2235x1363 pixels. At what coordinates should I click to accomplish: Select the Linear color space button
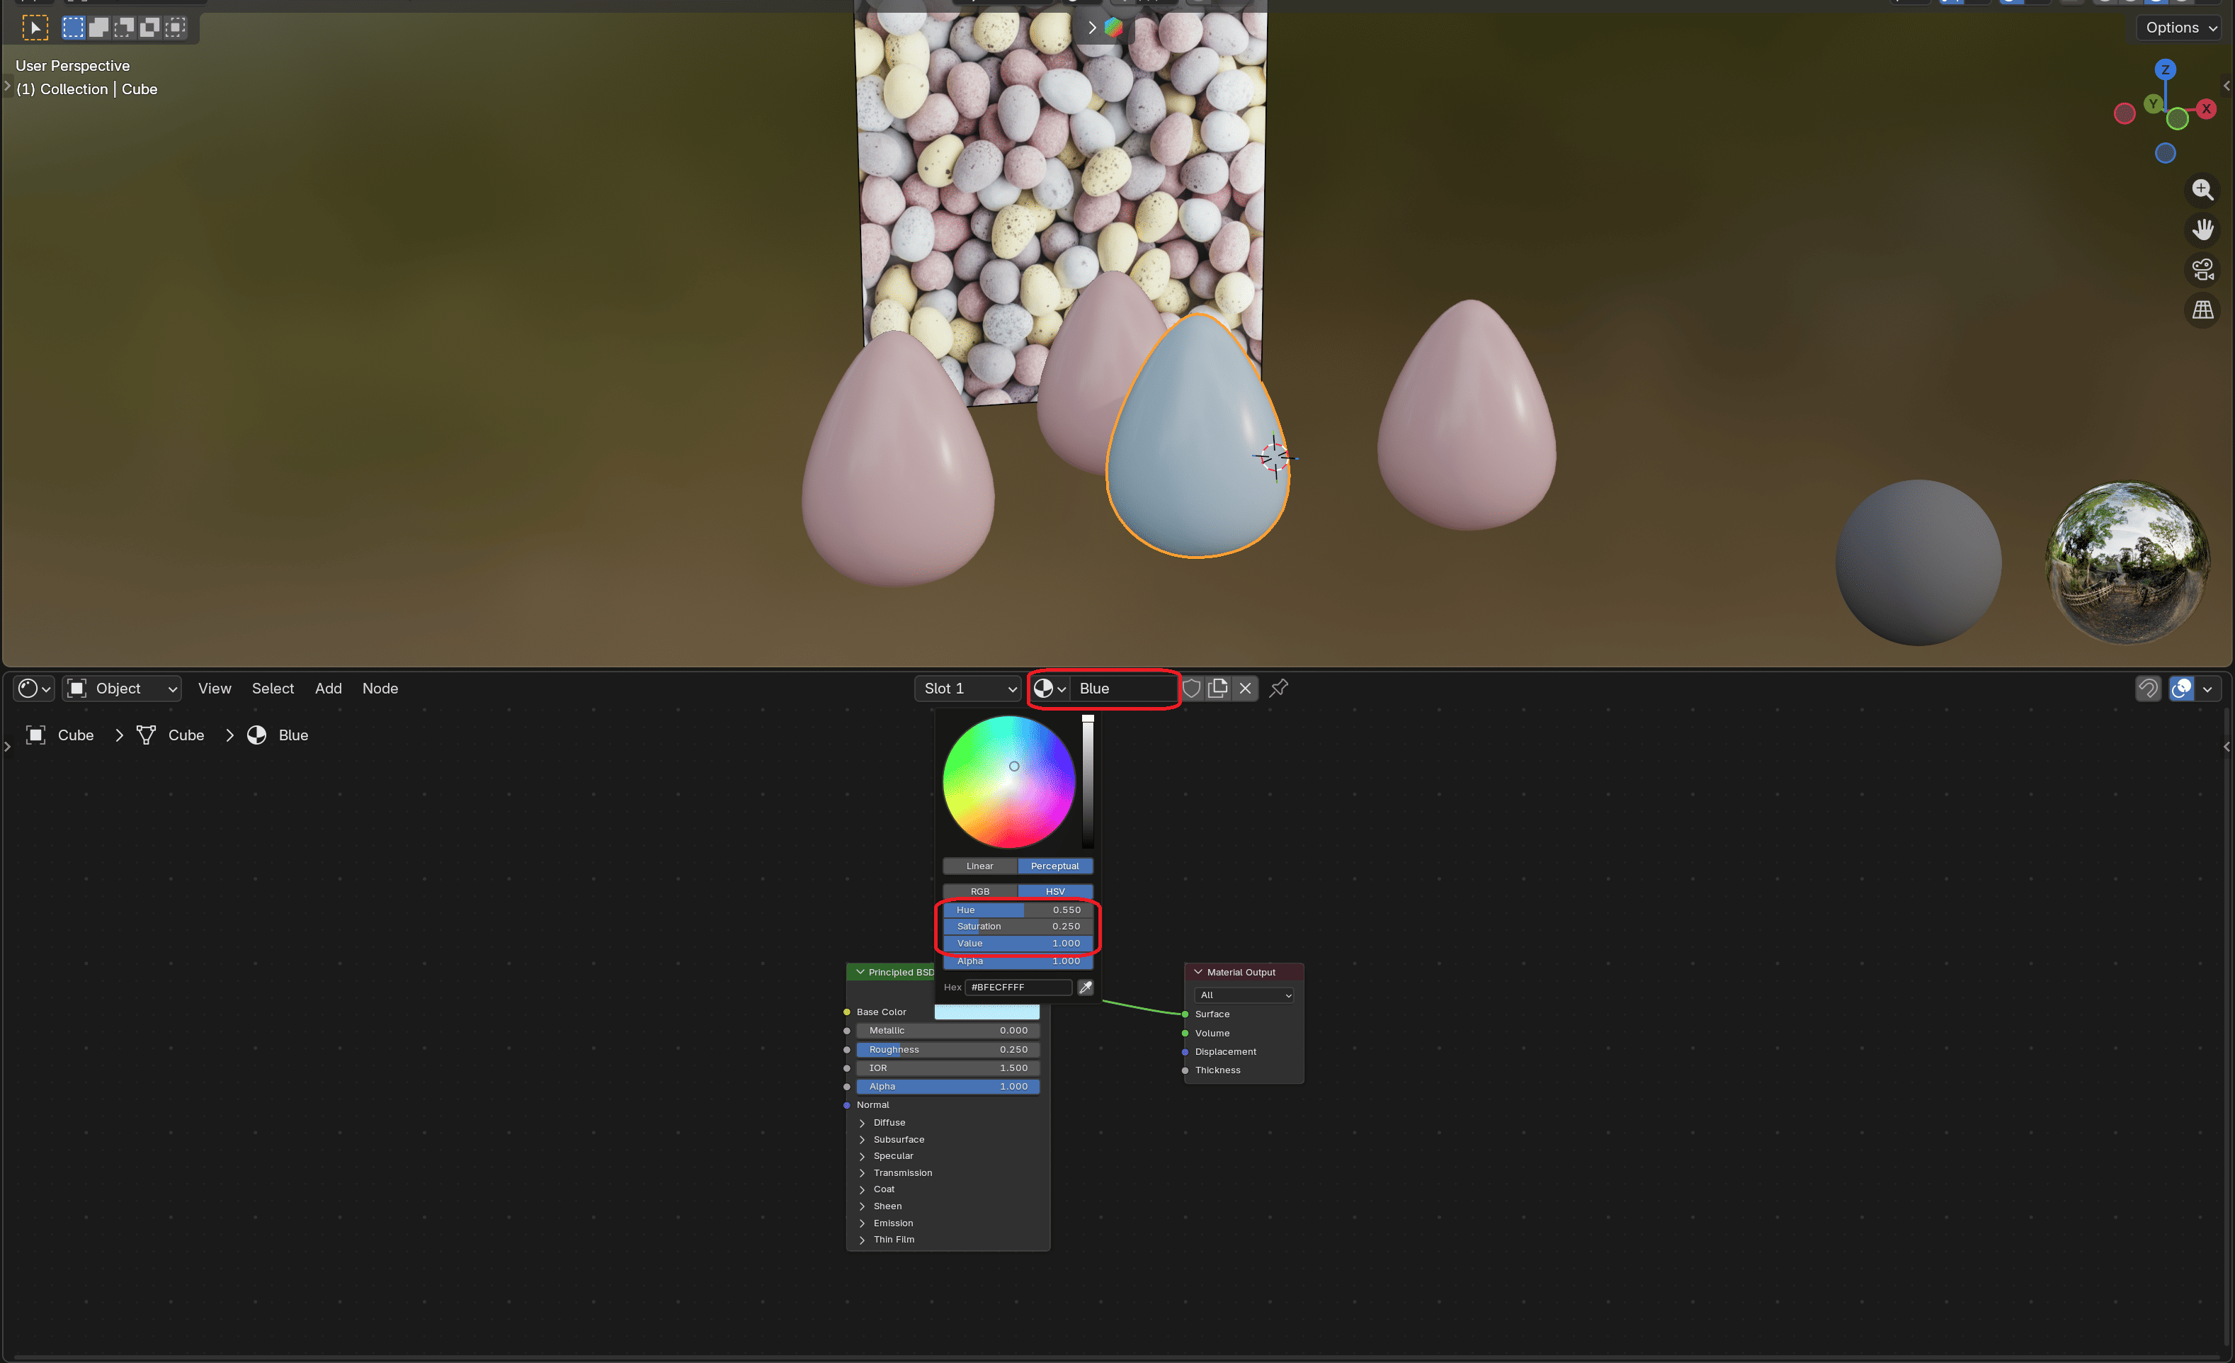click(979, 866)
